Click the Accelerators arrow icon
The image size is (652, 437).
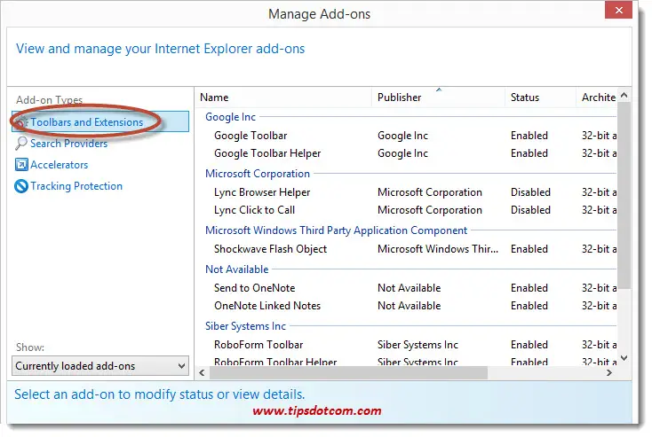coord(21,165)
